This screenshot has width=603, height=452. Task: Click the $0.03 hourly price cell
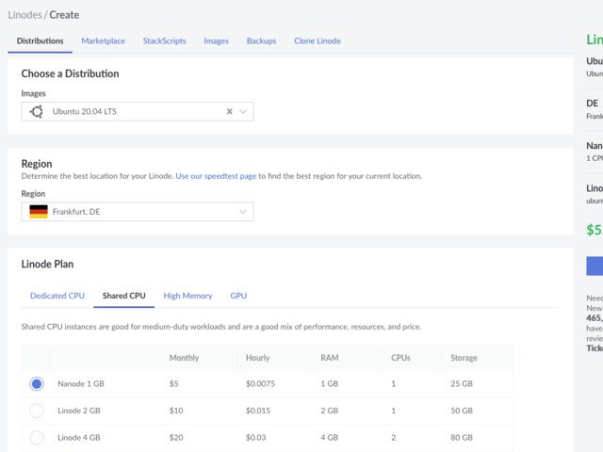pos(255,437)
